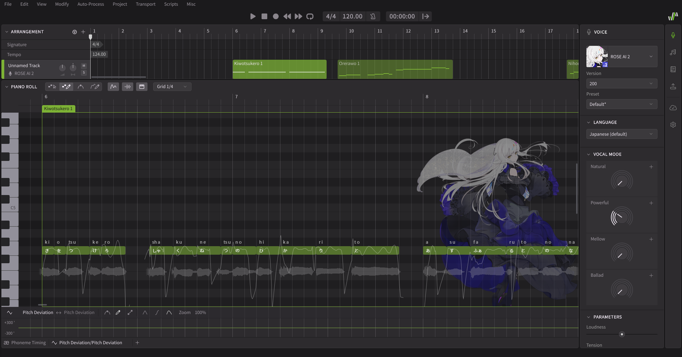Click the Fast Forward button in the transport bar

point(299,16)
